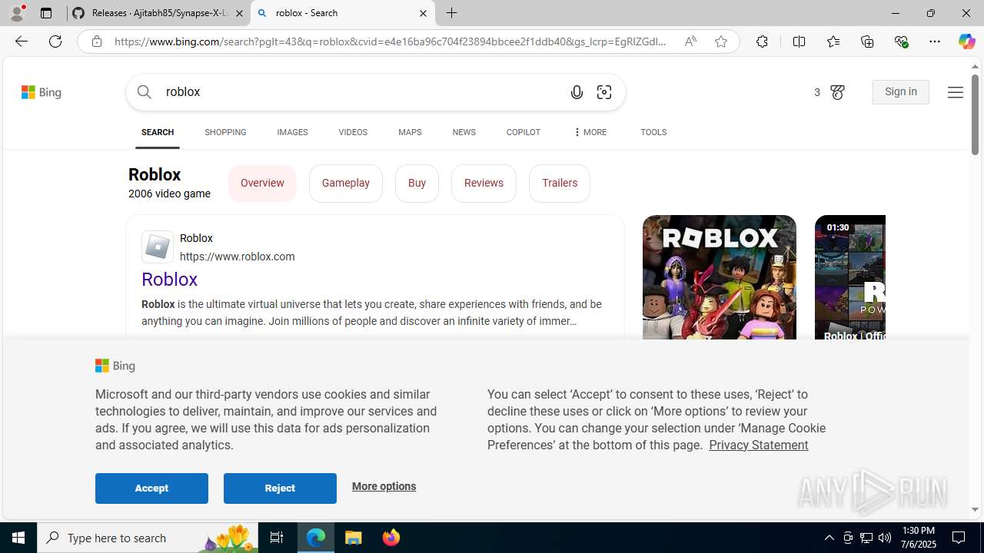Screen dimensions: 984x553
Task: View site information lock icon
Action: tap(97, 41)
